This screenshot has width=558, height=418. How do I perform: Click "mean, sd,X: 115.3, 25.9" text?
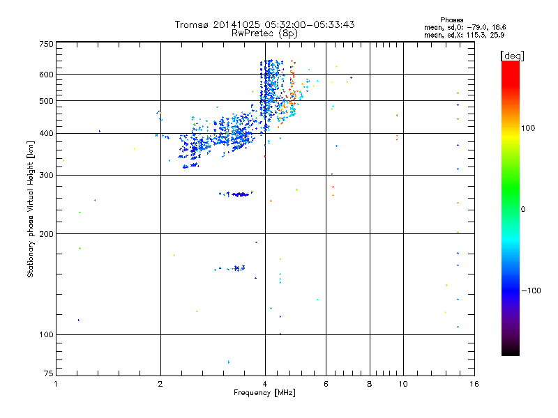[464, 35]
